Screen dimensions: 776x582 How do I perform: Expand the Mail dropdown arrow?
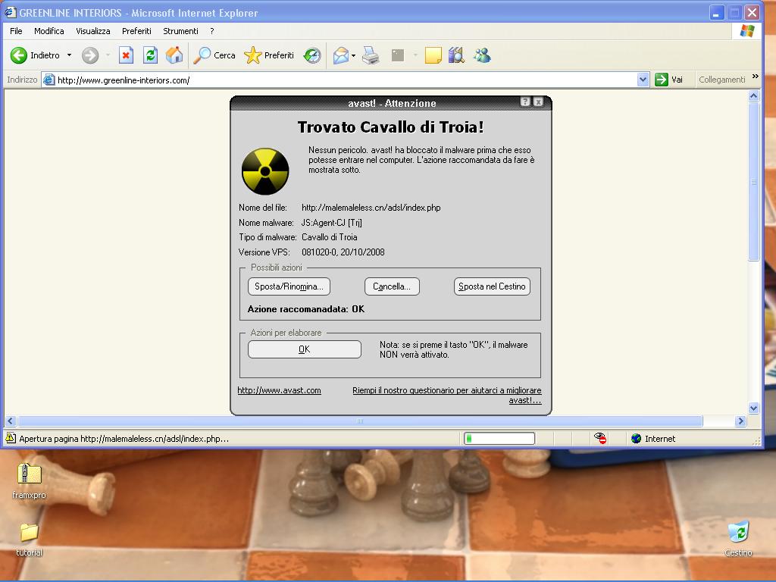pyautogui.click(x=353, y=55)
